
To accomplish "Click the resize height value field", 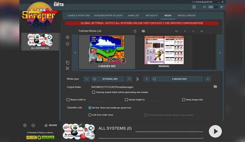I will coord(155,100).
